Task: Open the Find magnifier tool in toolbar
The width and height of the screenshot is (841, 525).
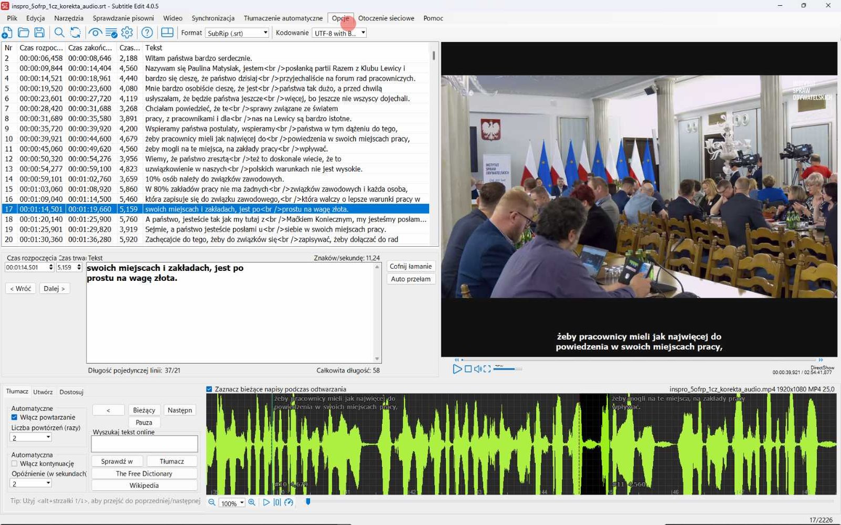Action: click(x=59, y=33)
